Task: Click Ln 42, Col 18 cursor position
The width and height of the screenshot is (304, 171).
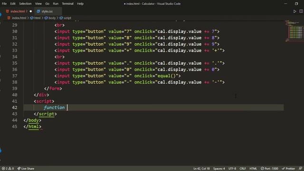Action: (201, 169)
